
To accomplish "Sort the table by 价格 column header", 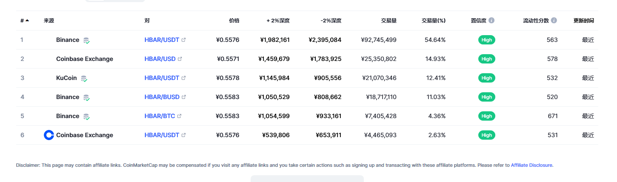I will coord(234,20).
